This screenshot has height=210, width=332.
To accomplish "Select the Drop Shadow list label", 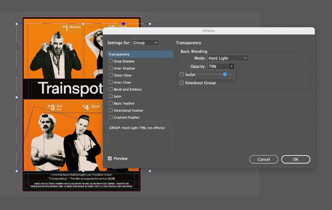I will pos(124,61).
